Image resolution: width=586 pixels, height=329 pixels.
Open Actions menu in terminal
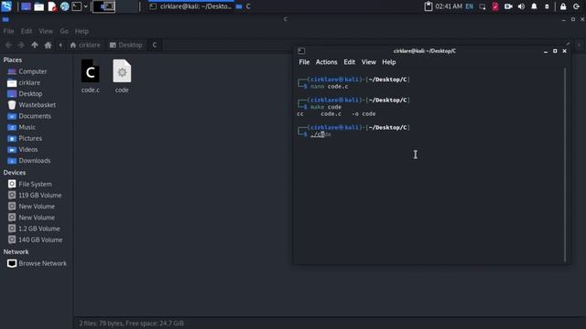pos(326,62)
